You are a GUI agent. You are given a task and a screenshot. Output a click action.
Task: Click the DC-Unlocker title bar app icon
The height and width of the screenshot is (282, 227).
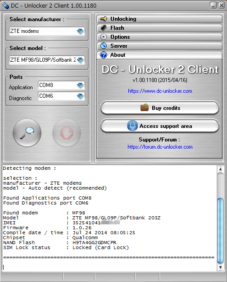(x=5, y=5)
